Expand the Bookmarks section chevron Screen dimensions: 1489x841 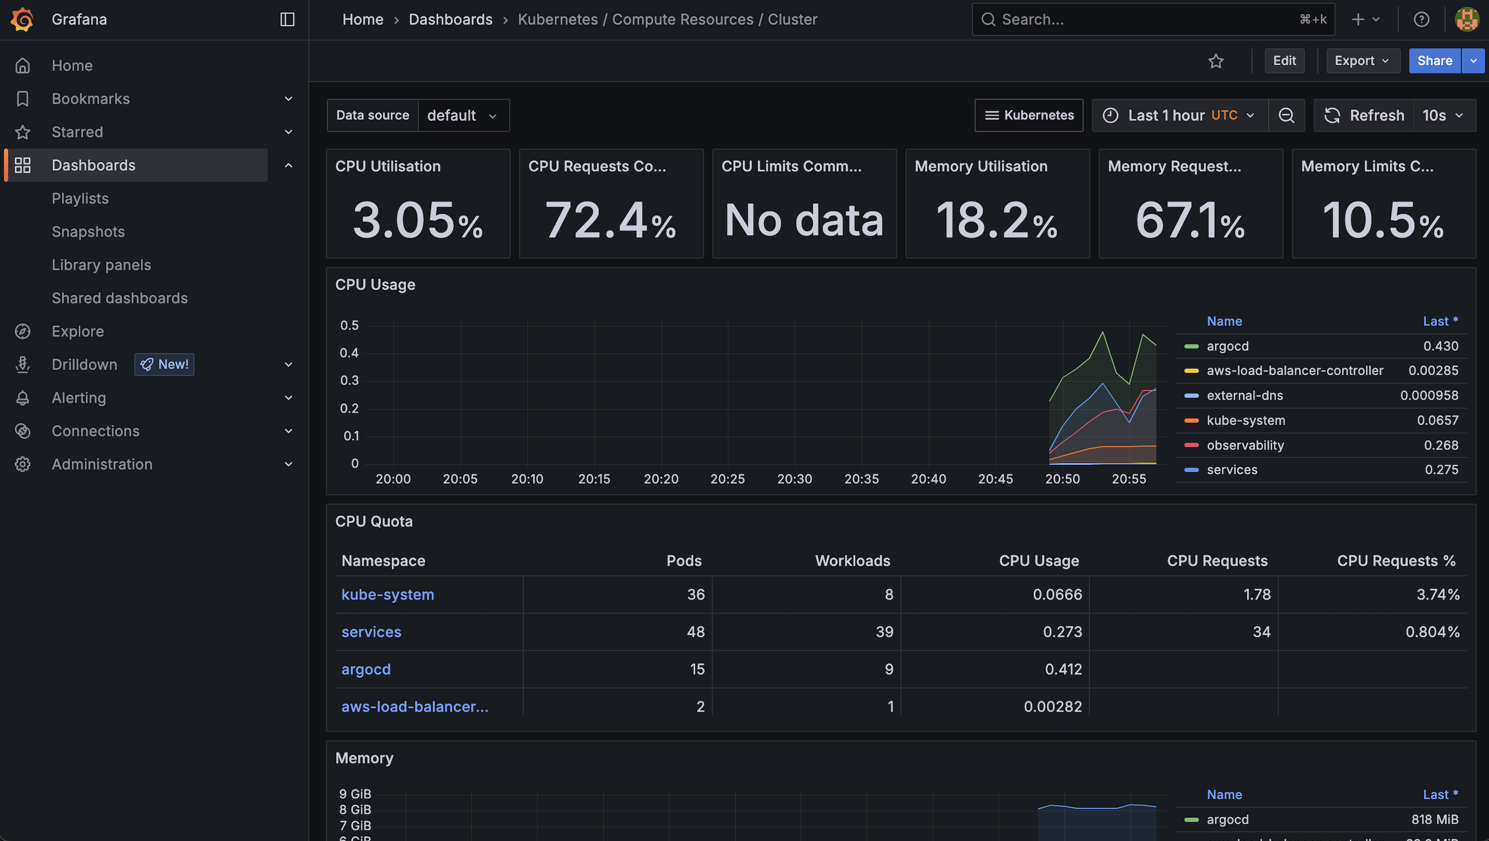pyautogui.click(x=288, y=99)
